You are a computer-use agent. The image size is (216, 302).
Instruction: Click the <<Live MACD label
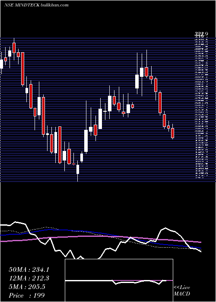pyautogui.click(x=182, y=290)
